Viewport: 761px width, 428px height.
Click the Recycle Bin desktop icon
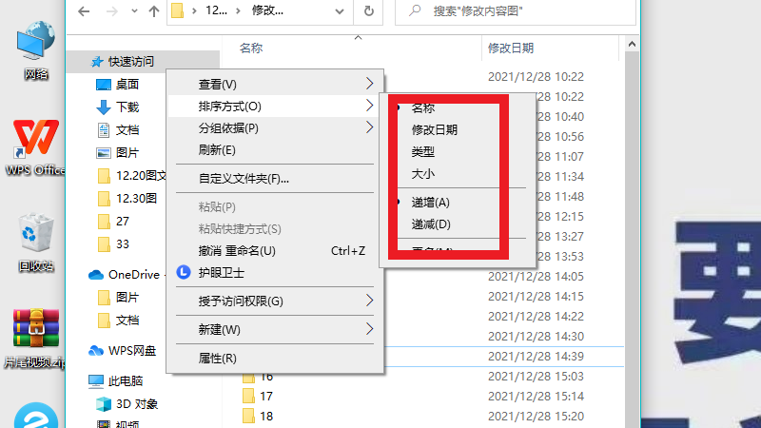pyautogui.click(x=35, y=234)
